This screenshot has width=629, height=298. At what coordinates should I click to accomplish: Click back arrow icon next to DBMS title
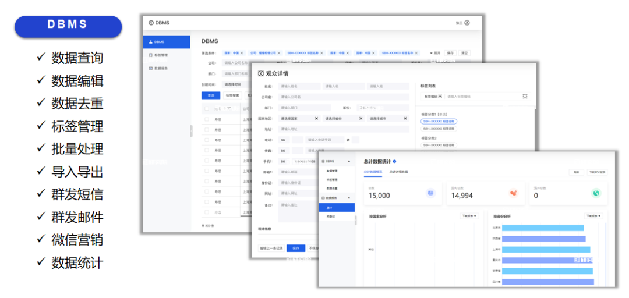click(x=151, y=23)
